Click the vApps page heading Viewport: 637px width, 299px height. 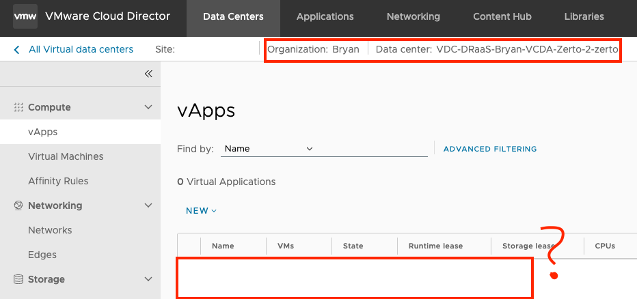tap(206, 111)
